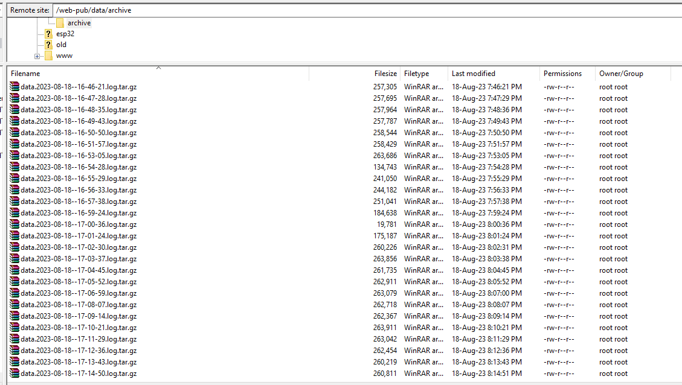This screenshot has width=682, height=385.
Task: Select file data.2023-08-18--17-12-36.log.tar.gz
Action: 79,350
